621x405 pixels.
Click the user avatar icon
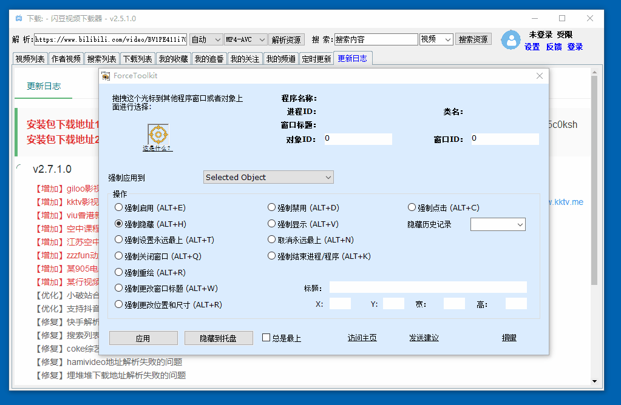(511, 40)
